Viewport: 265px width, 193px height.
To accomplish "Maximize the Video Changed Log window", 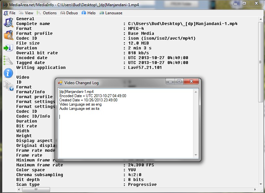I will [179, 81].
